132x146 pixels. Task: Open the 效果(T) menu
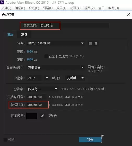click(x=61, y=8)
